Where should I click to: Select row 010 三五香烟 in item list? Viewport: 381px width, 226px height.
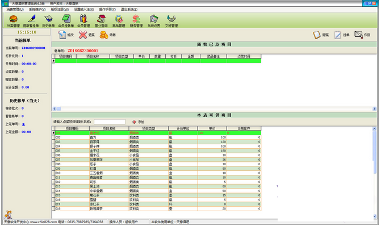click(157, 173)
